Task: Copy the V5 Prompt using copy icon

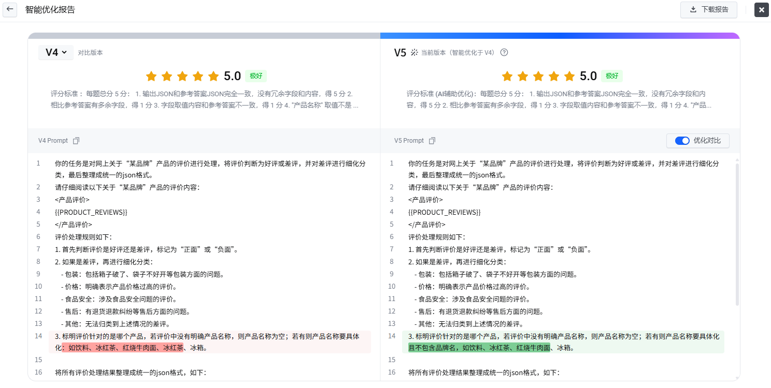Action: point(432,141)
